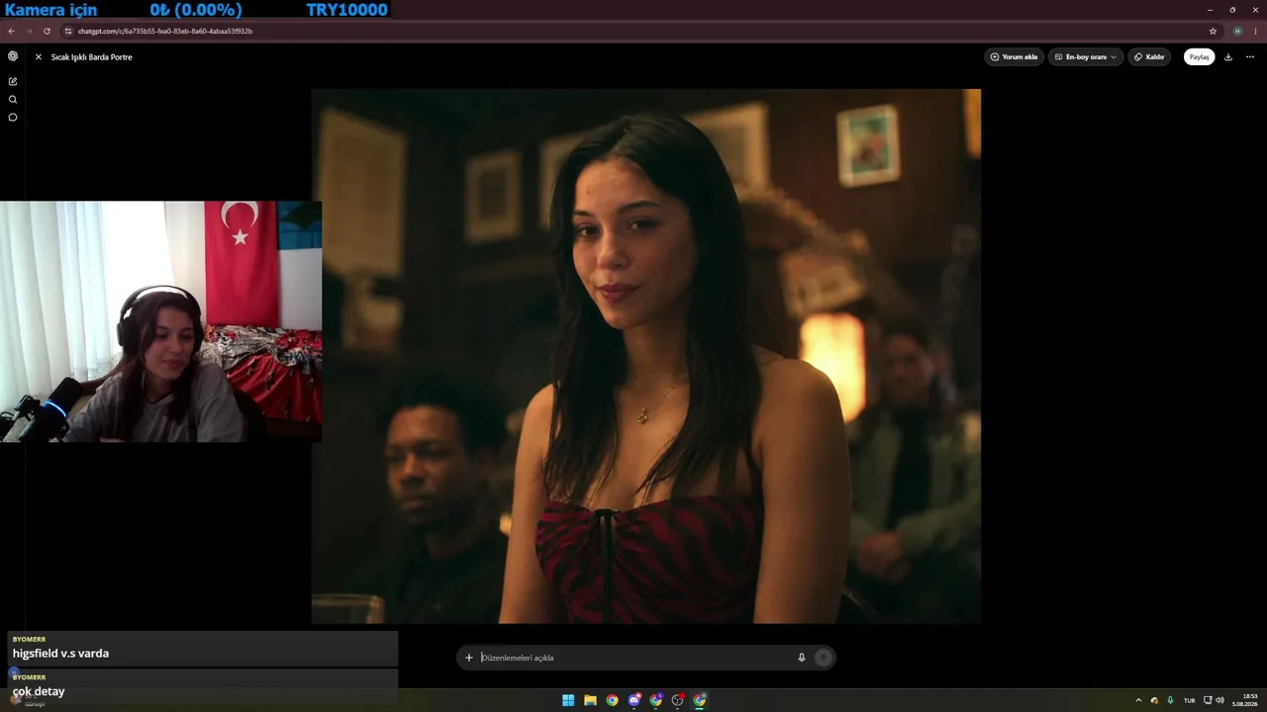Open File Explorer from the taskbar

(590, 700)
